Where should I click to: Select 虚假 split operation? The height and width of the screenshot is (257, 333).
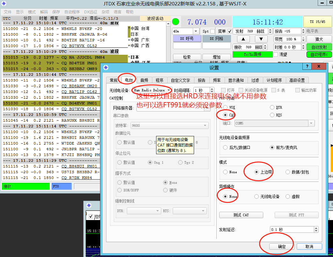[288, 196]
